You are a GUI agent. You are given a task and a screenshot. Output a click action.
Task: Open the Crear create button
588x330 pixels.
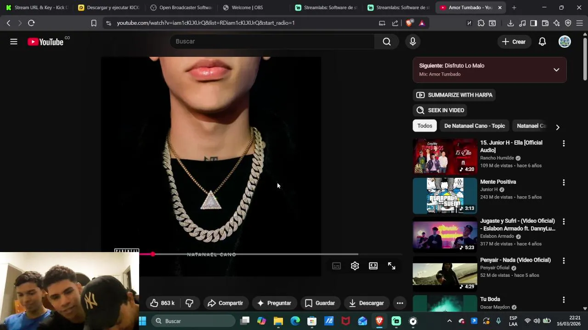514,42
